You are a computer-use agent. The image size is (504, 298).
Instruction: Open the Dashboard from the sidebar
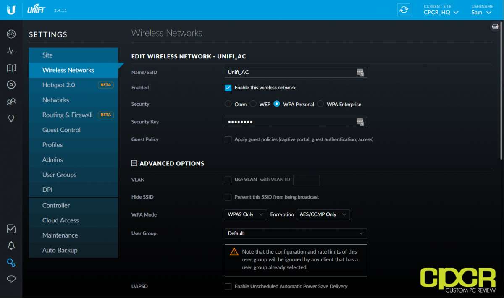point(10,34)
